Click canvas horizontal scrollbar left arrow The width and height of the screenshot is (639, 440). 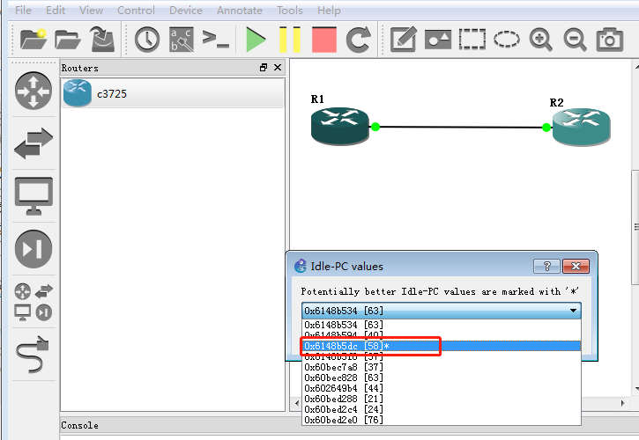pyautogui.click(x=296, y=403)
